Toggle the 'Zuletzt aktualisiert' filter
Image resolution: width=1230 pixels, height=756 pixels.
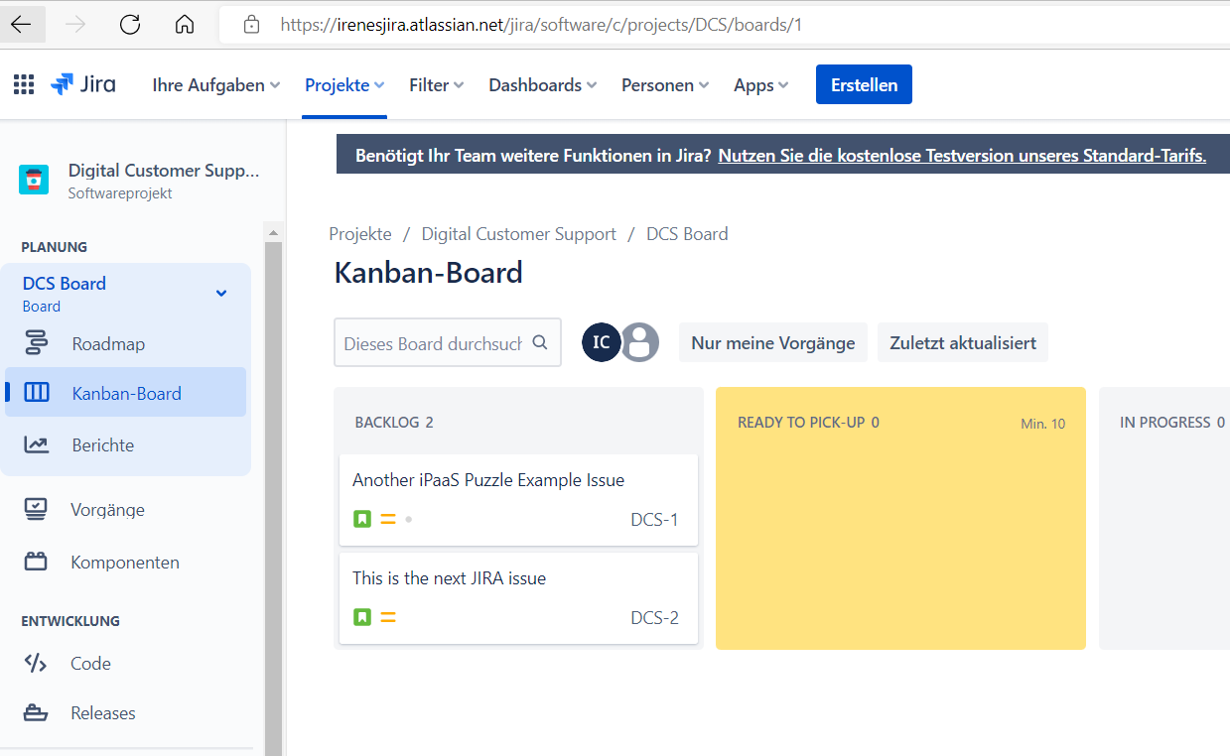[x=962, y=343]
